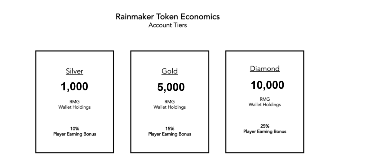372x163 pixels.
Task: Open the underlined Gold tier heading
Action: point(170,71)
